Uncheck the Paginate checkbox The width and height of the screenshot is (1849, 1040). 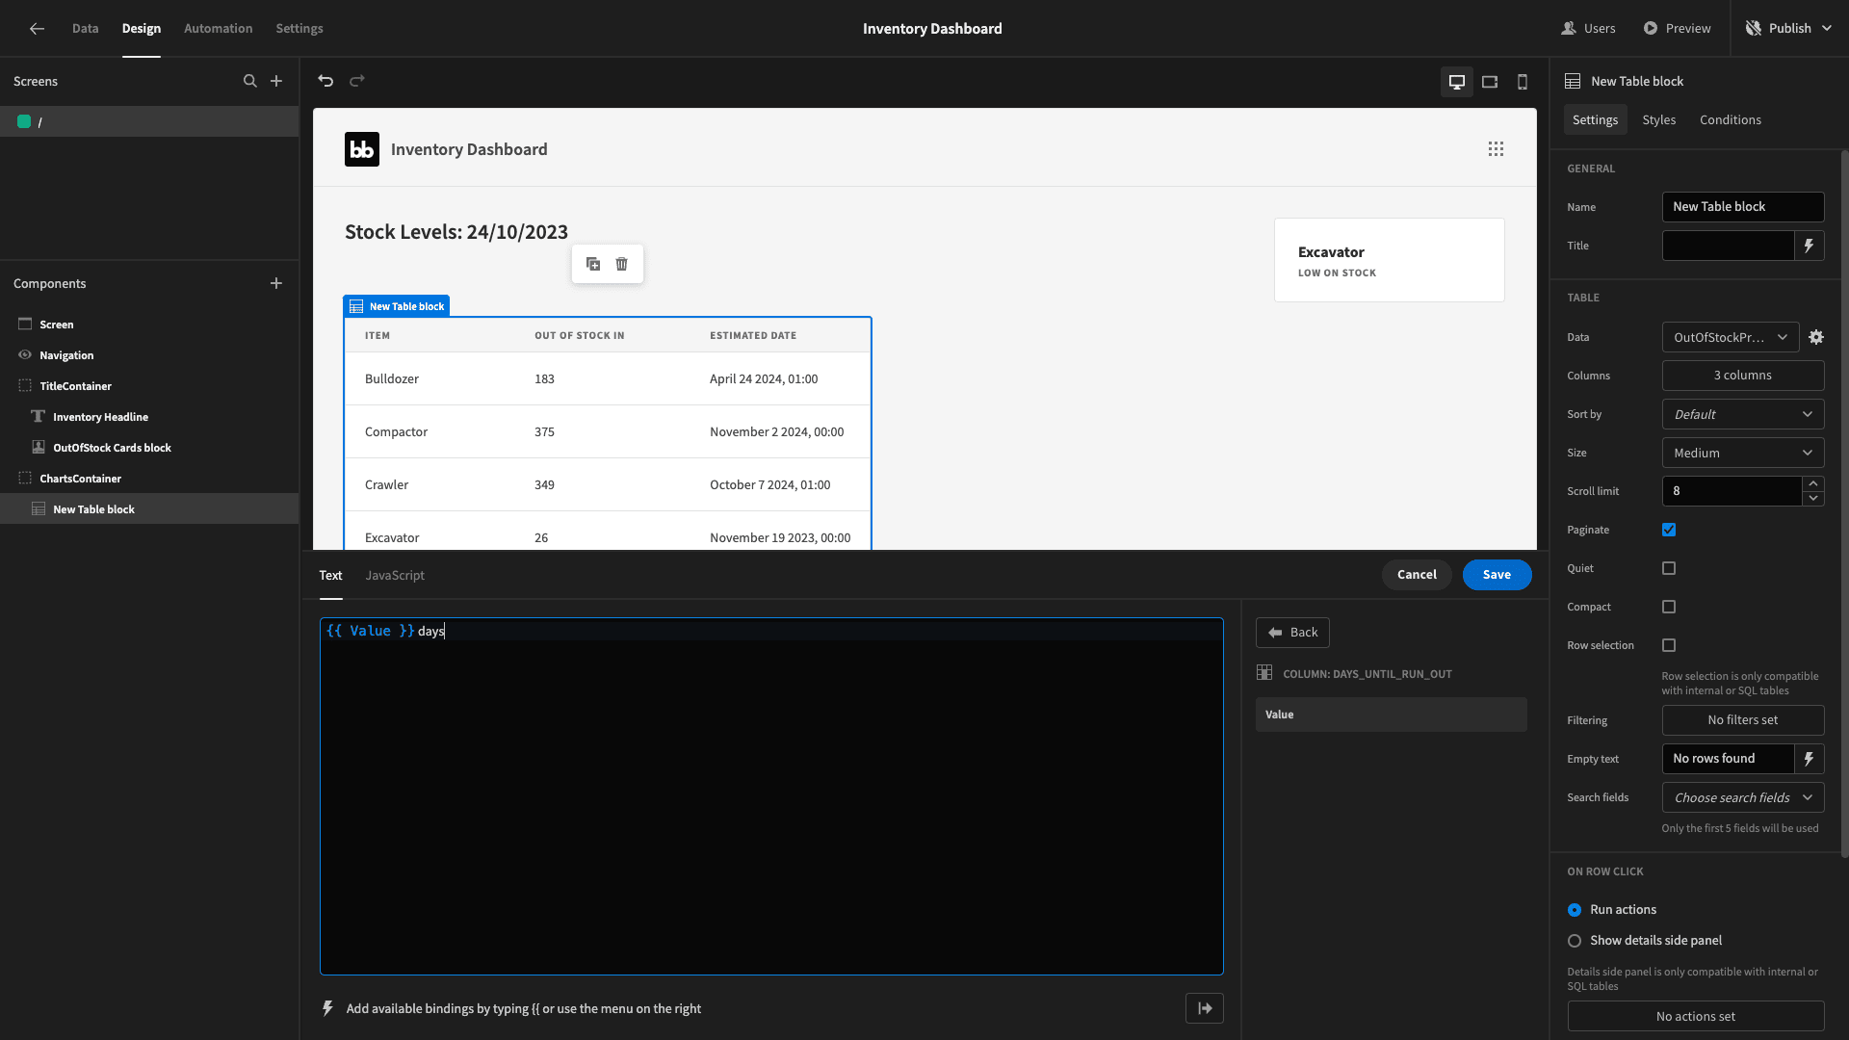click(1669, 530)
